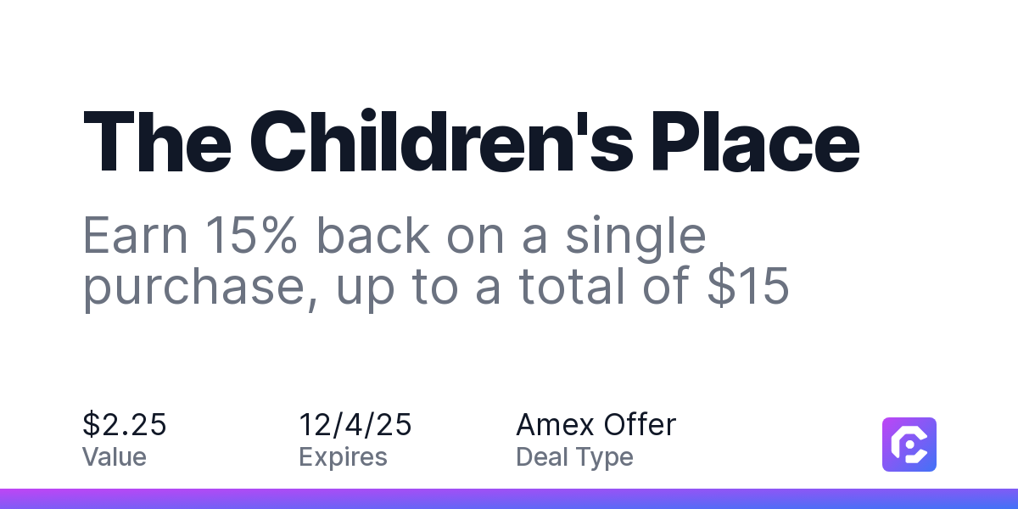Click the "Deal Type" label
This screenshot has height=509, width=1018.
click(x=574, y=457)
